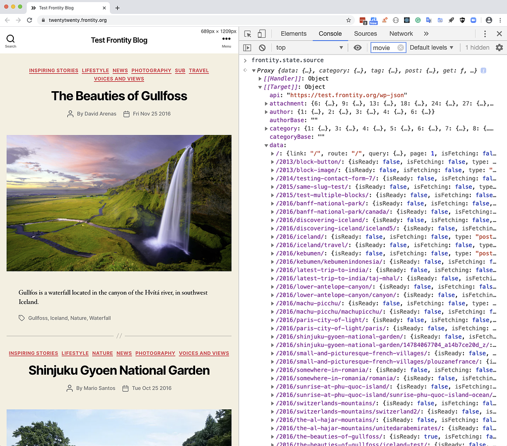Switch to the Sources panel

point(365,33)
